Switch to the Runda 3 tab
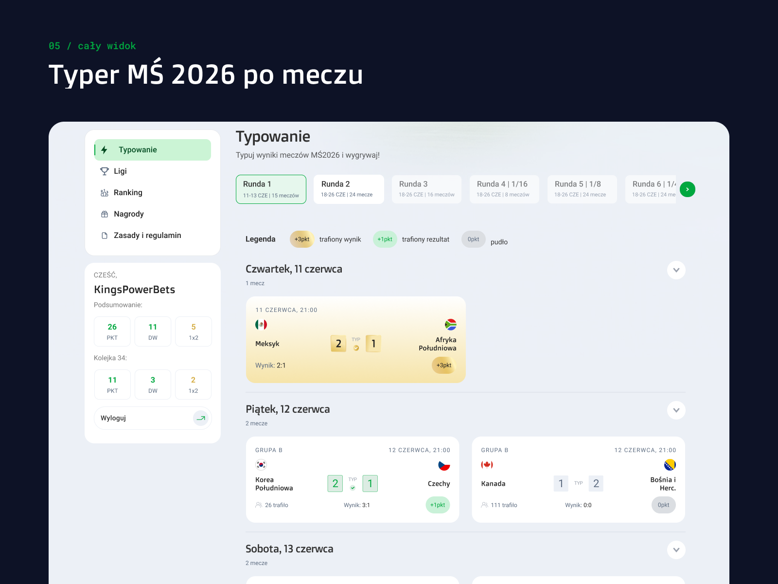This screenshot has height=584, width=778. [x=426, y=189]
